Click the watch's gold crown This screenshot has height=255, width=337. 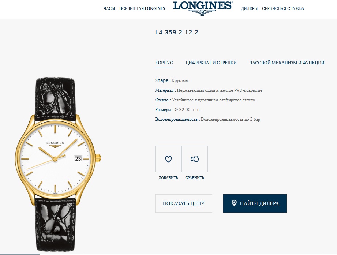click(98, 158)
